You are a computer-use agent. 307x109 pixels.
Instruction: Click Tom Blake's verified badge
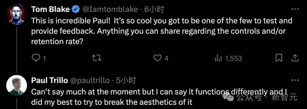76,9
